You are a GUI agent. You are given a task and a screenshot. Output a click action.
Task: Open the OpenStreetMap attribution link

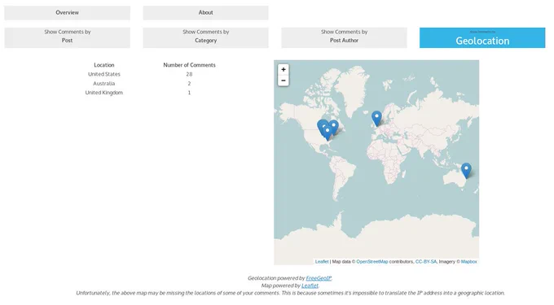click(x=372, y=262)
